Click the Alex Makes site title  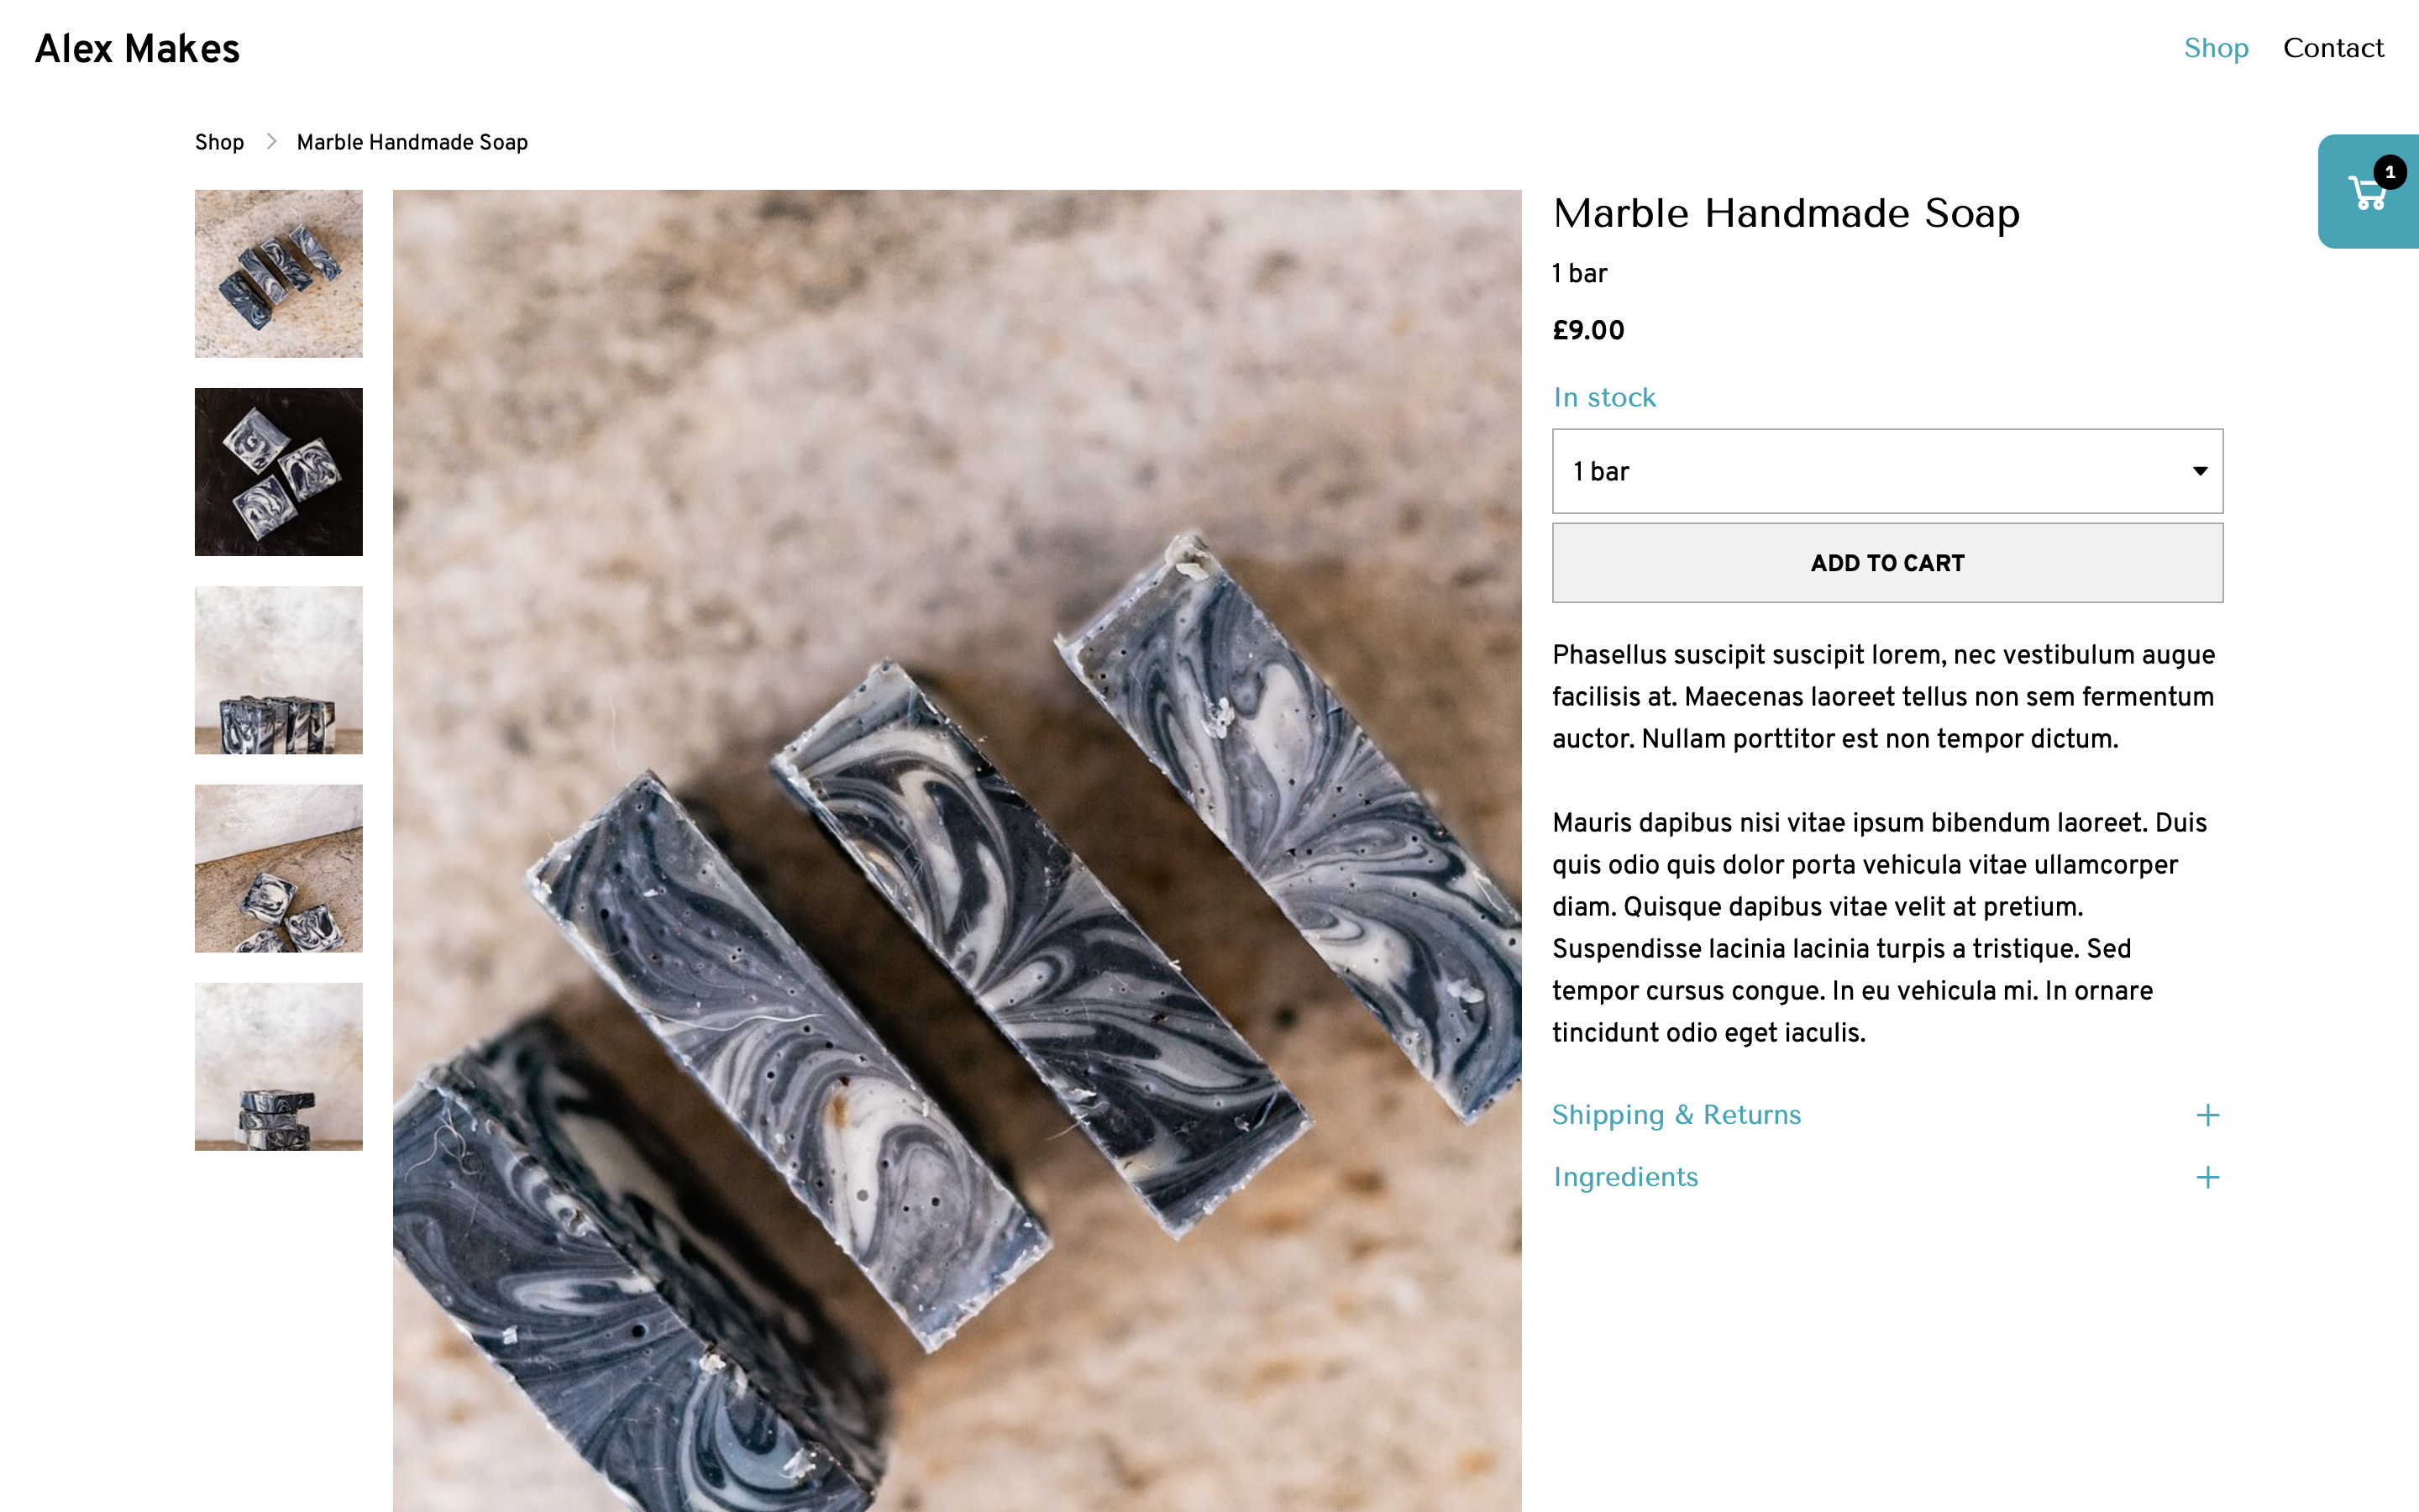pyautogui.click(x=138, y=49)
